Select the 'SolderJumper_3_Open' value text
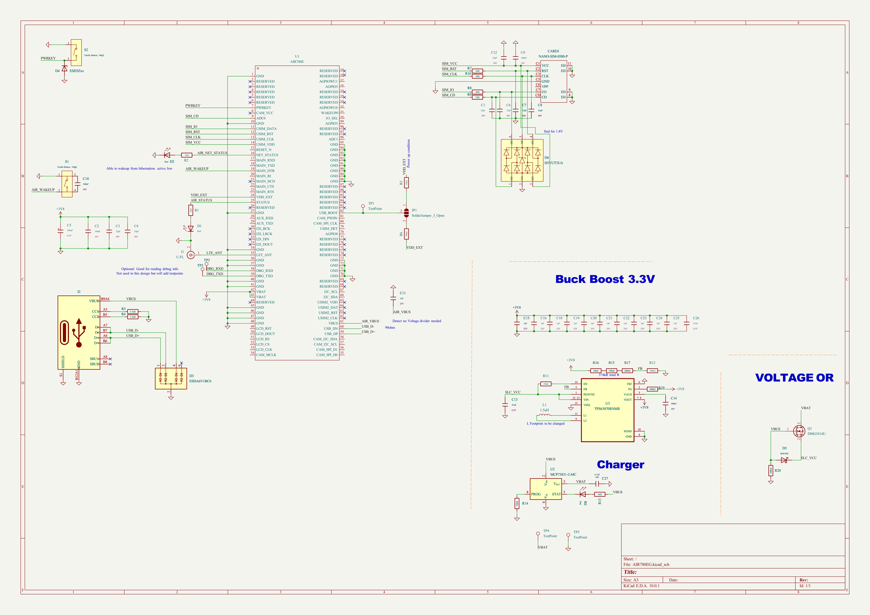The width and height of the screenshot is (870, 615). [x=428, y=216]
